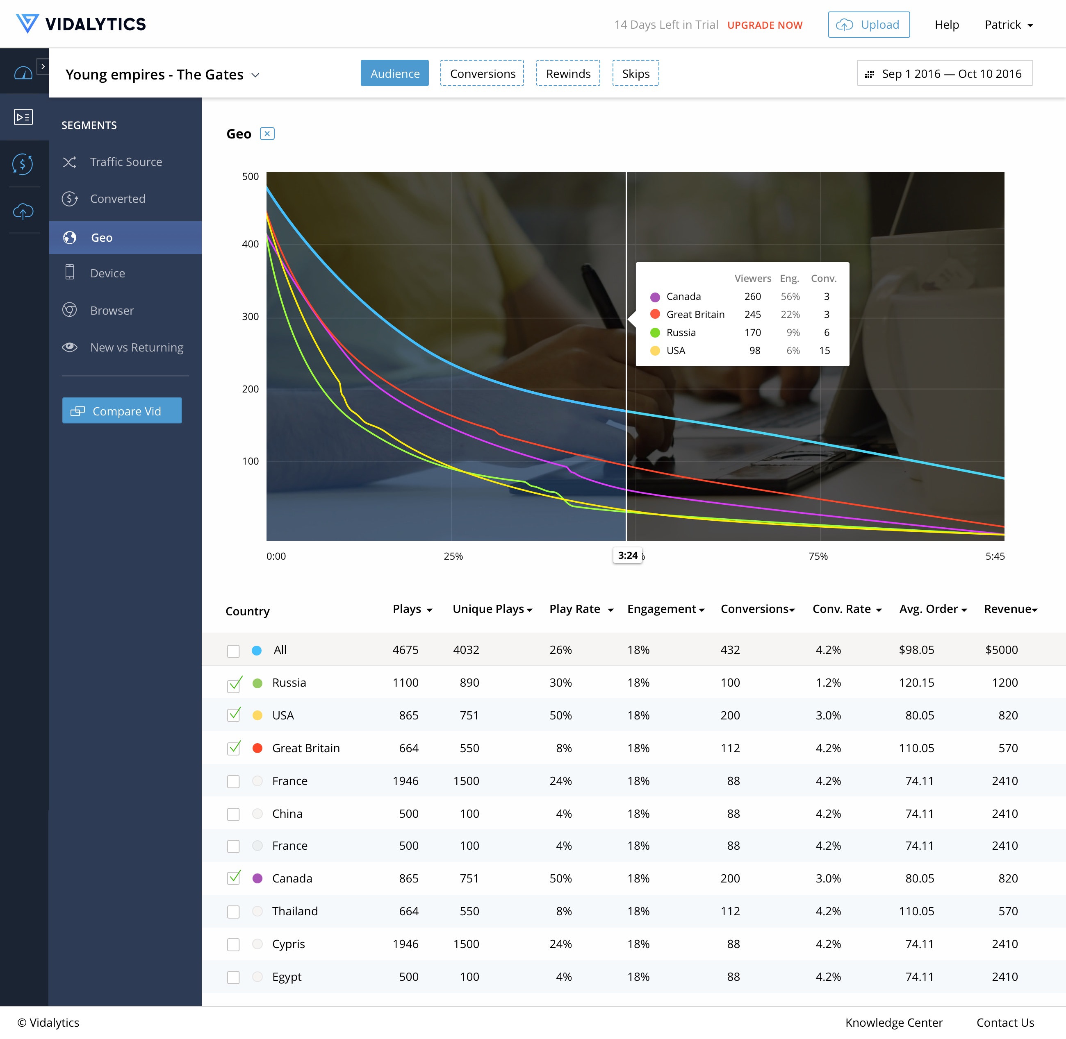Select the Traffic Source segment
The width and height of the screenshot is (1066, 1039).
point(125,162)
